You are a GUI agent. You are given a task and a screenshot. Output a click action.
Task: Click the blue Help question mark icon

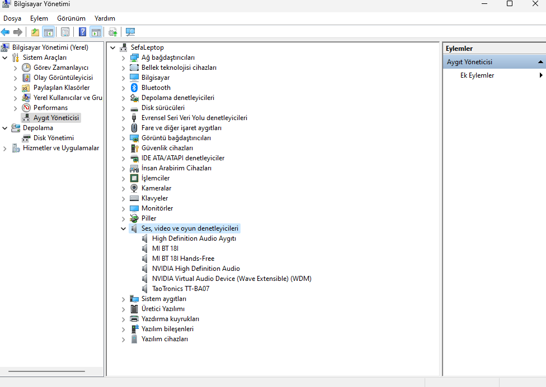pos(83,32)
